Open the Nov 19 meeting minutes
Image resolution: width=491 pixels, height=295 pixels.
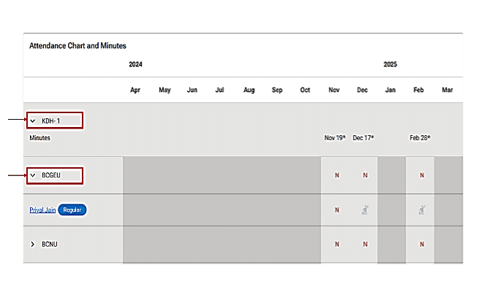click(335, 137)
